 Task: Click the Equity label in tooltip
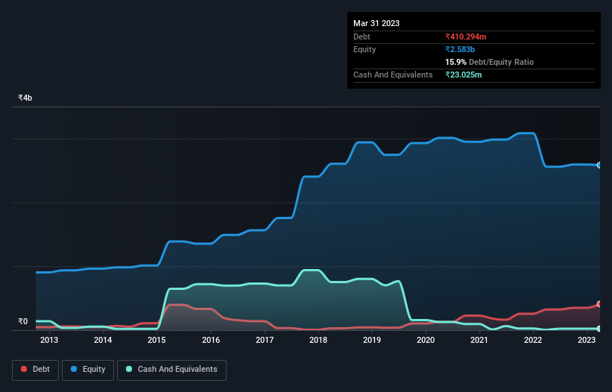365,49
